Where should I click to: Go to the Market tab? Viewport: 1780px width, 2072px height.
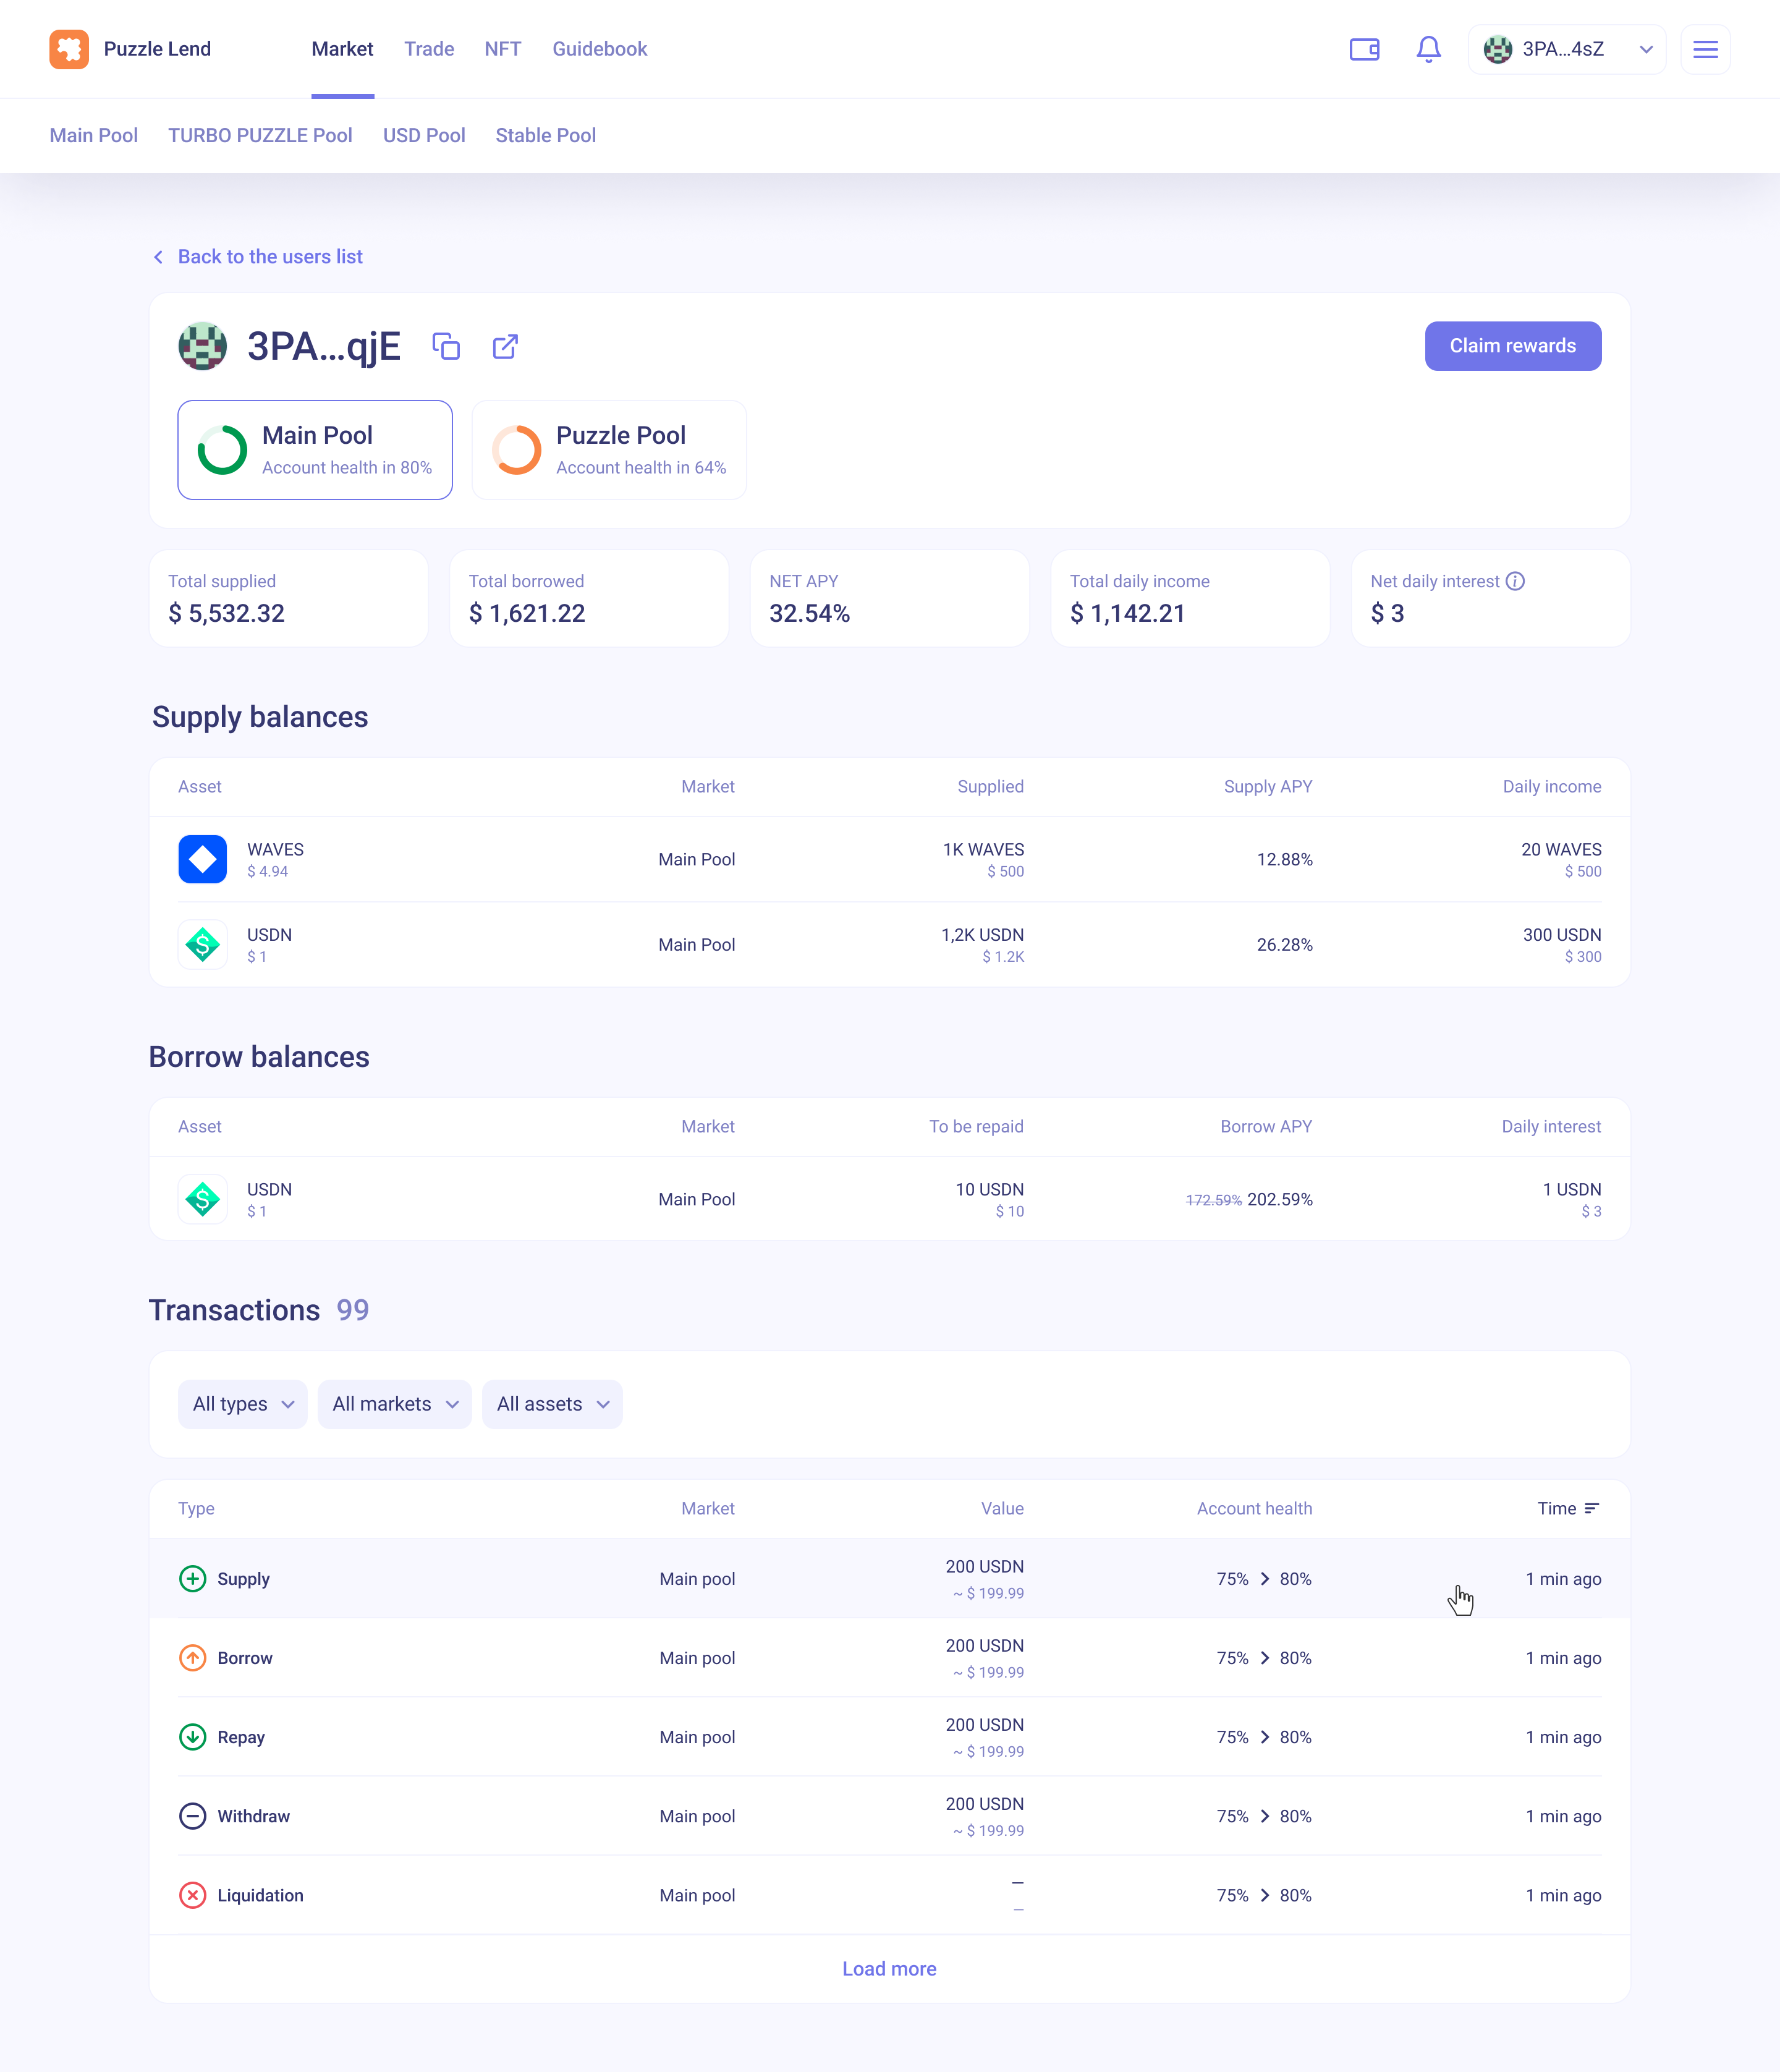342,49
